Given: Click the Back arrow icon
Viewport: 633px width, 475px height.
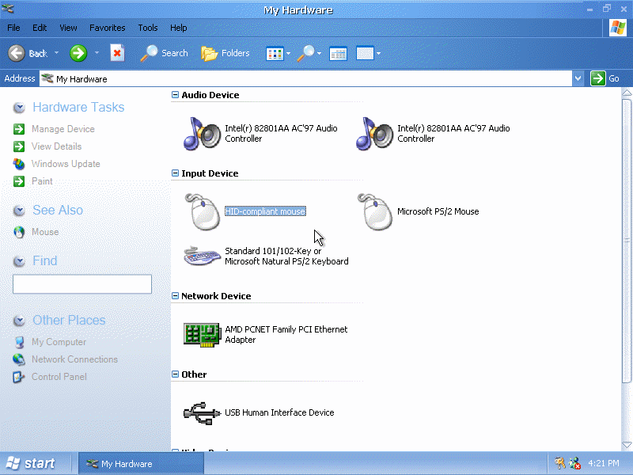Looking at the screenshot, I should (17, 53).
